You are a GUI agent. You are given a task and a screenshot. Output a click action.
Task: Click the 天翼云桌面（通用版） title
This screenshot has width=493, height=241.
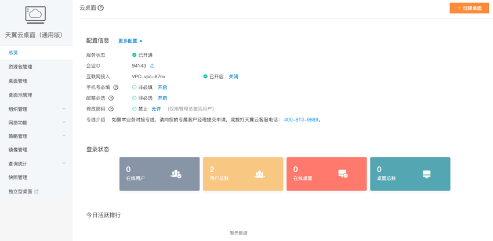click(34, 35)
